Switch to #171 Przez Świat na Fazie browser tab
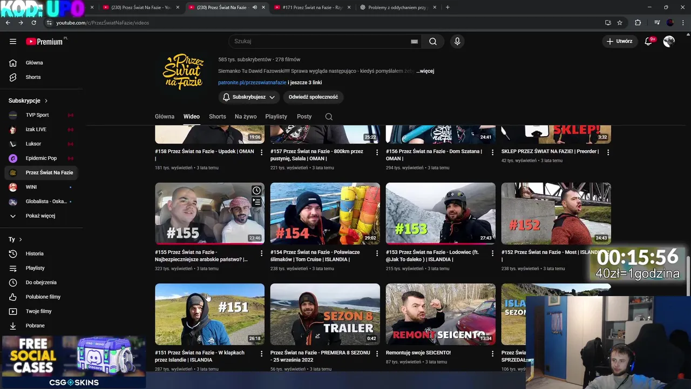This screenshot has height=389, width=691. (312, 8)
